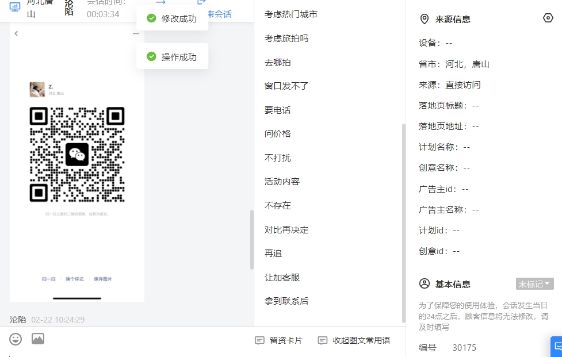The height and width of the screenshot is (357, 562).
Task: Pick the 要电话 quick reply
Action: pos(277,110)
